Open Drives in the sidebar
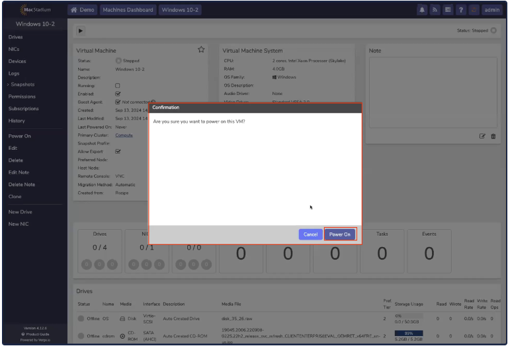Screen dimensions: 508x346 [15, 37]
